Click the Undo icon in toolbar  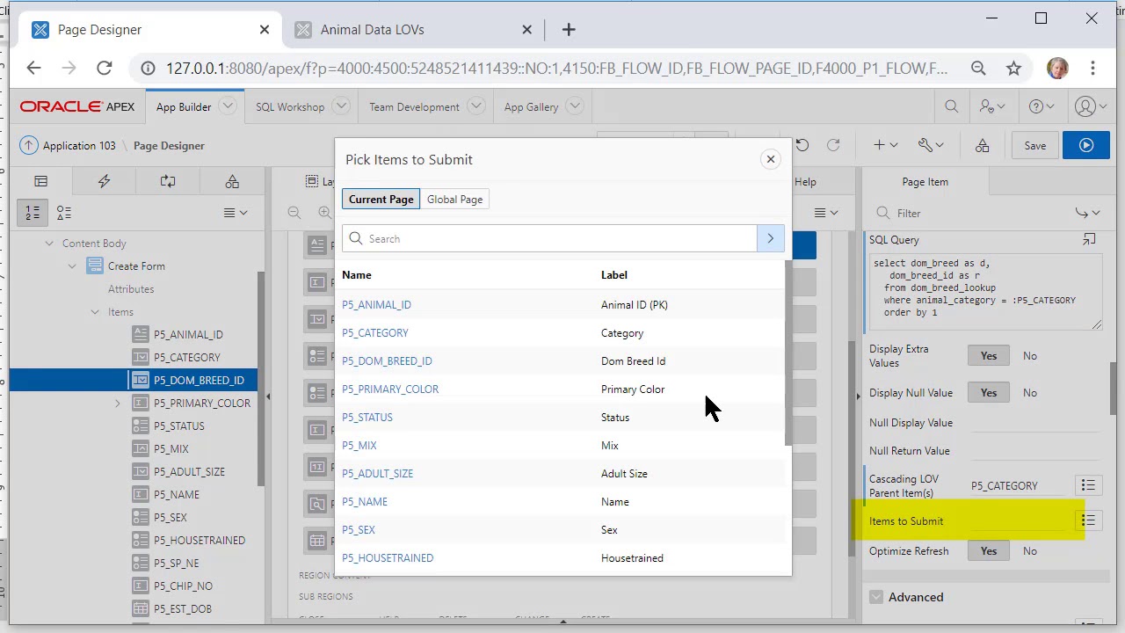(x=802, y=145)
